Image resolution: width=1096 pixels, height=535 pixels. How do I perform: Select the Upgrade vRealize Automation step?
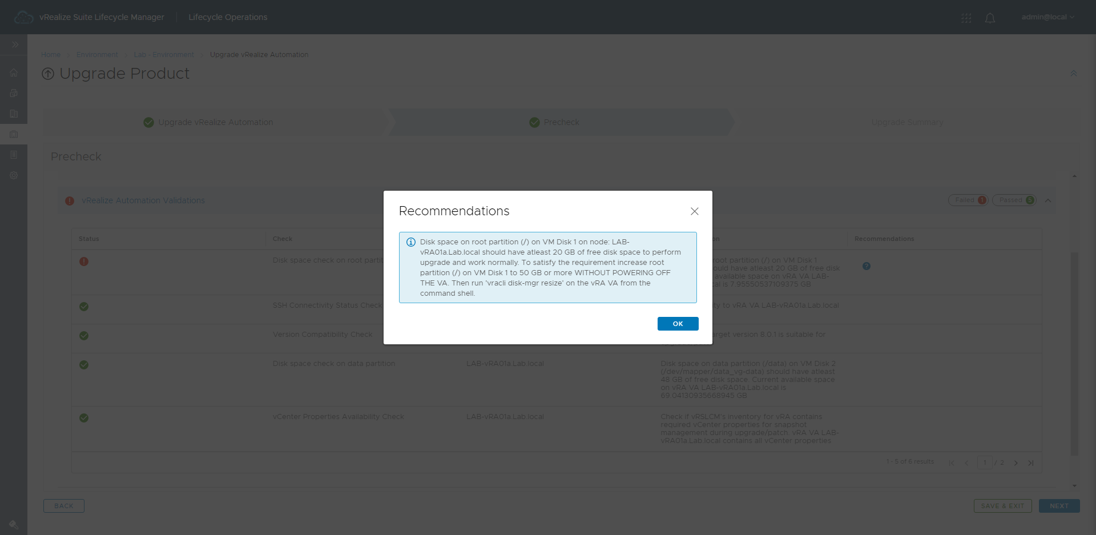(x=216, y=122)
